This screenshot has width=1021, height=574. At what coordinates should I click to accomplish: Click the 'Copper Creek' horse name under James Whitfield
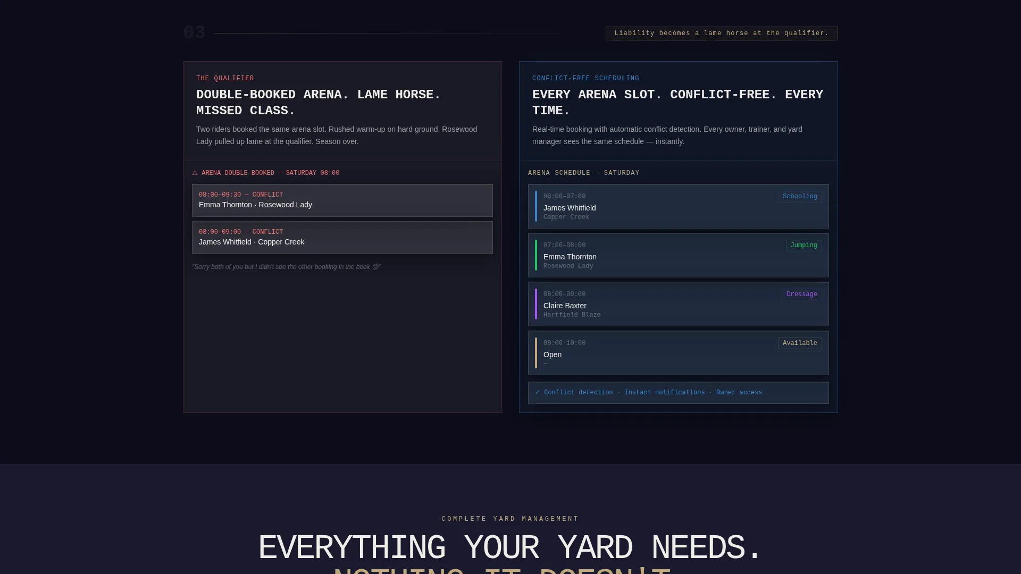pyautogui.click(x=566, y=217)
